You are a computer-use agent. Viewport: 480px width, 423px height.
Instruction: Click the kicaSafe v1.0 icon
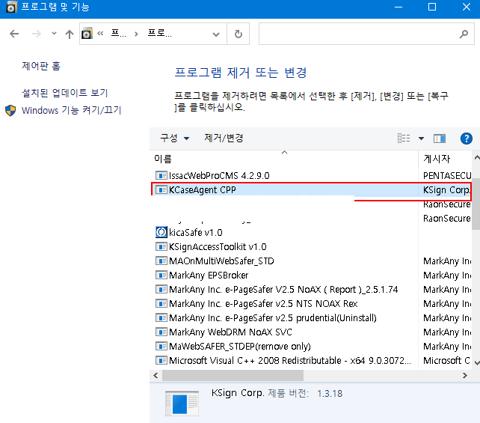pos(161,232)
